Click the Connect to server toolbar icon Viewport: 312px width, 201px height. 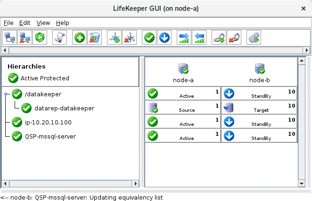point(9,38)
